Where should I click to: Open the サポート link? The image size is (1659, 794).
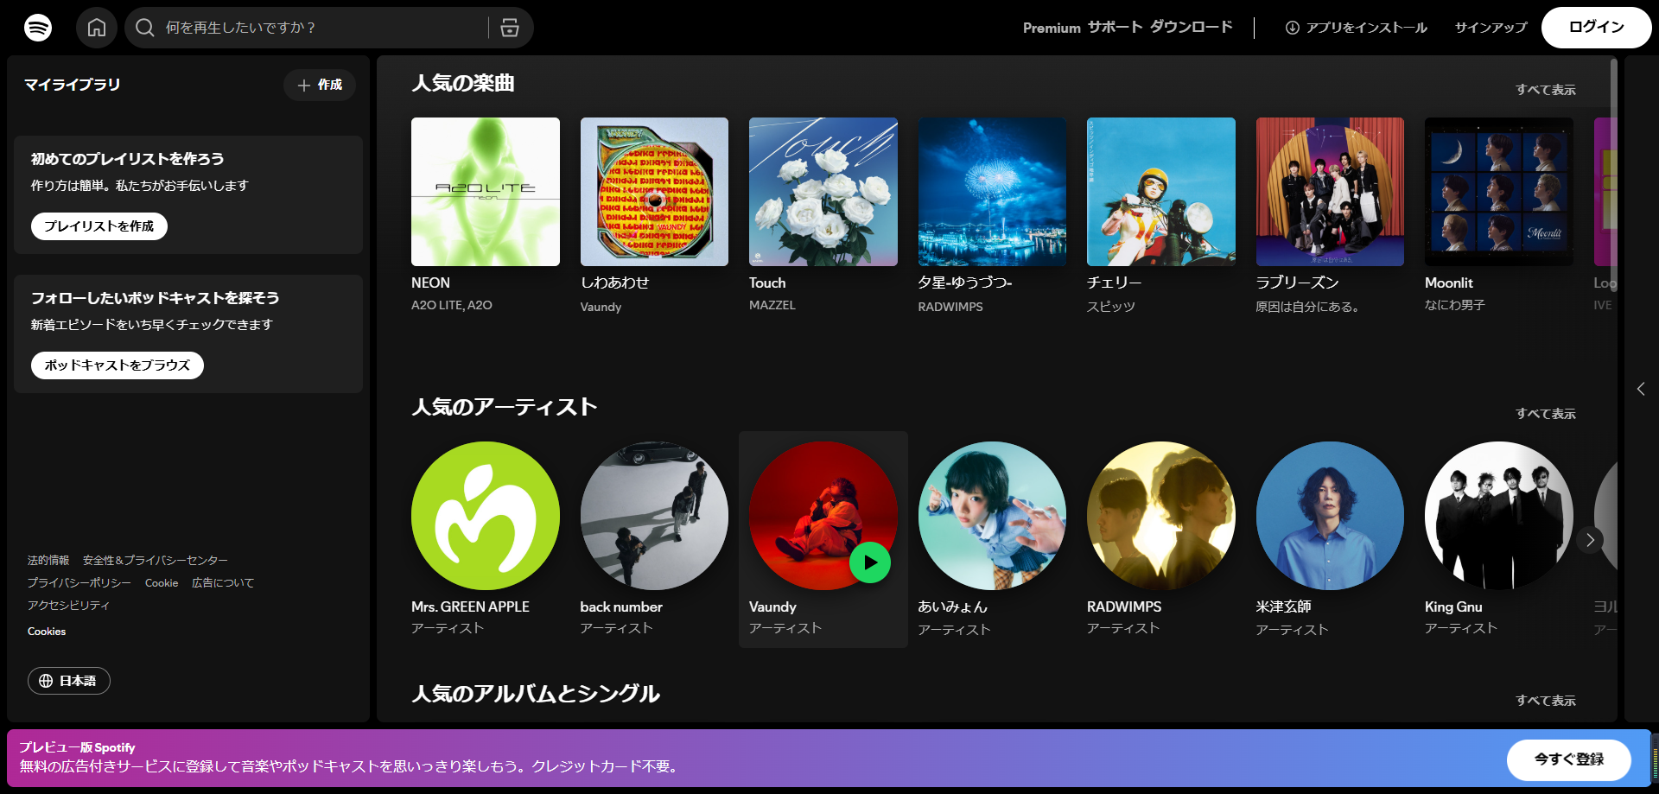tap(1115, 28)
